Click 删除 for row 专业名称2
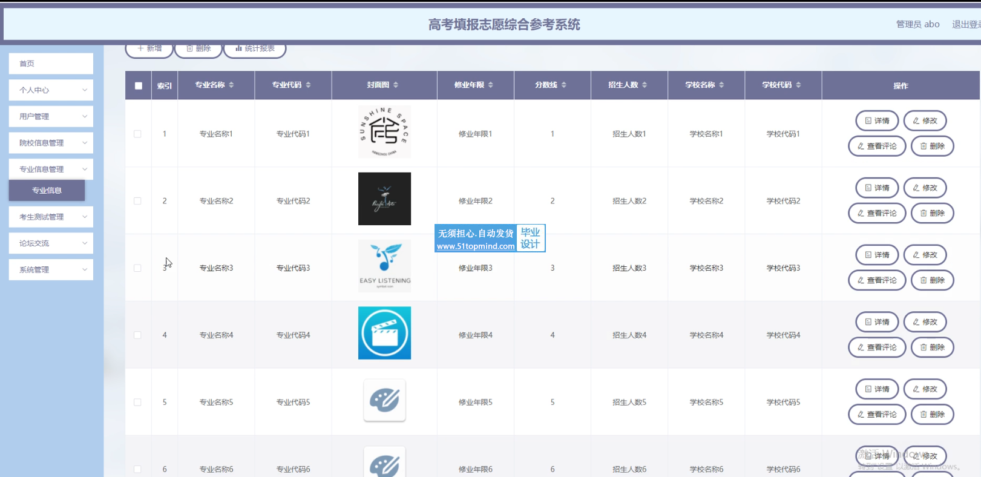This screenshot has height=477, width=981. pos(932,213)
